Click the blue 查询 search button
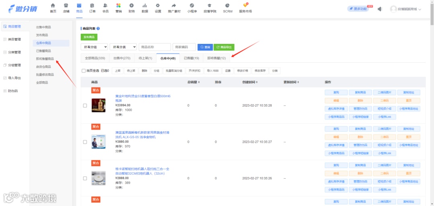434x206 pixels. tap(205, 47)
